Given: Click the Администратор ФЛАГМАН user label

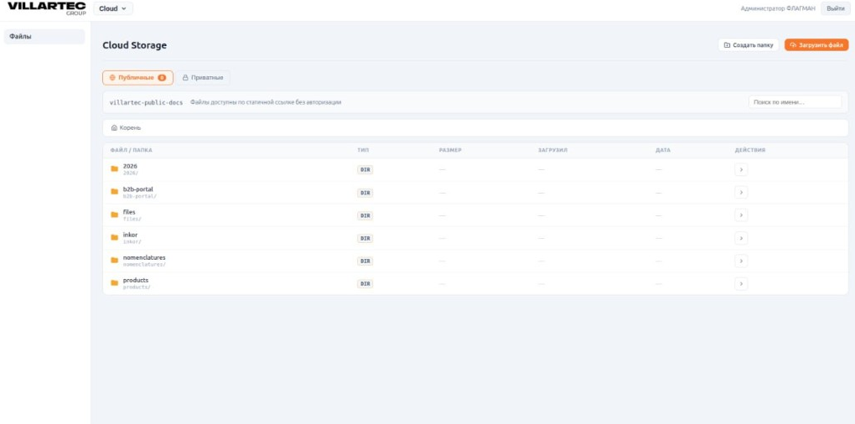Looking at the screenshot, I should 778,8.
